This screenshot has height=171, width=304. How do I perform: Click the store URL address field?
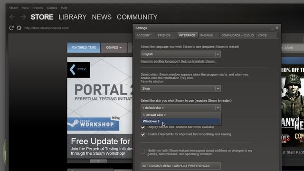(x=47, y=28)
